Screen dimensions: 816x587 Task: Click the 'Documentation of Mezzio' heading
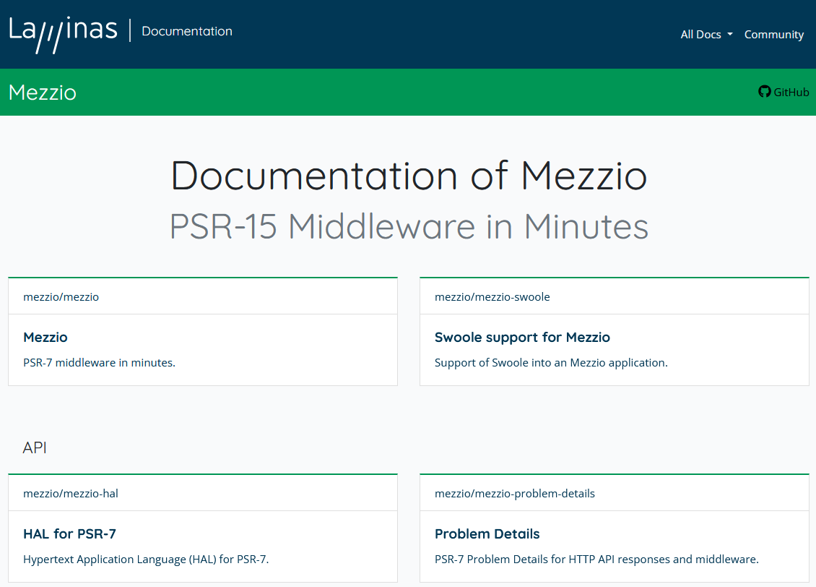[409, 176]
